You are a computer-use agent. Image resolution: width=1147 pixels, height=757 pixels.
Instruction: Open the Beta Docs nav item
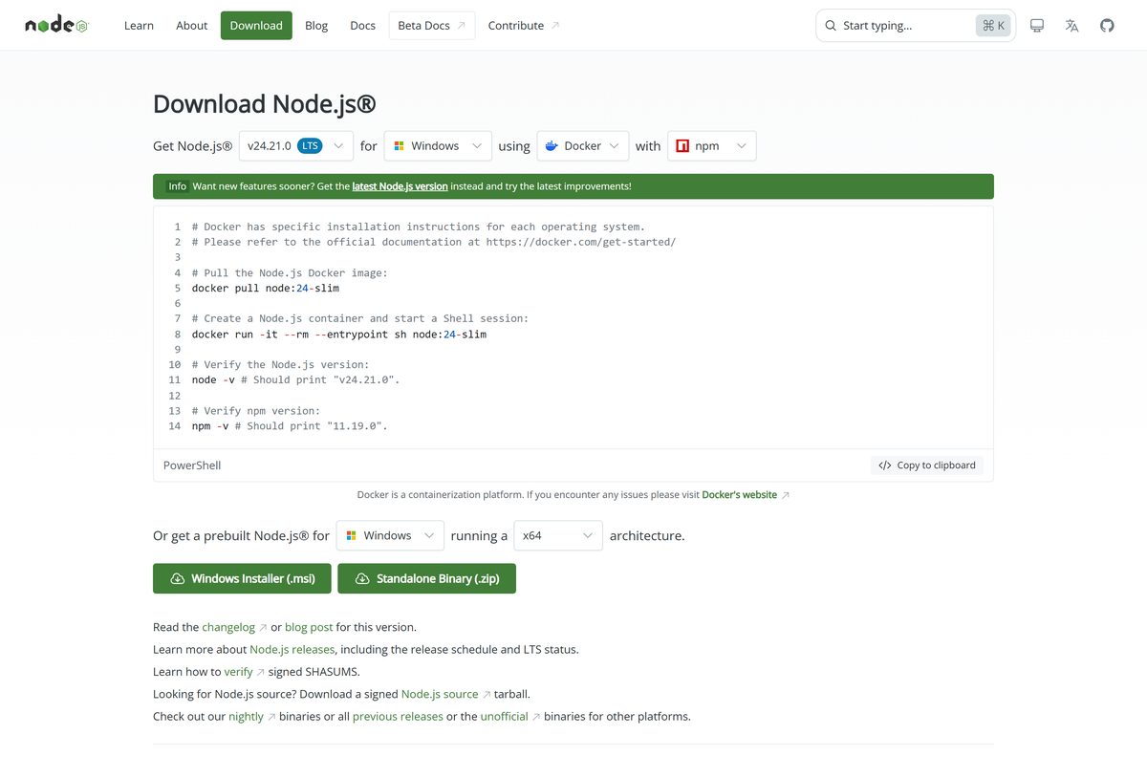click(x=431, y=26)
